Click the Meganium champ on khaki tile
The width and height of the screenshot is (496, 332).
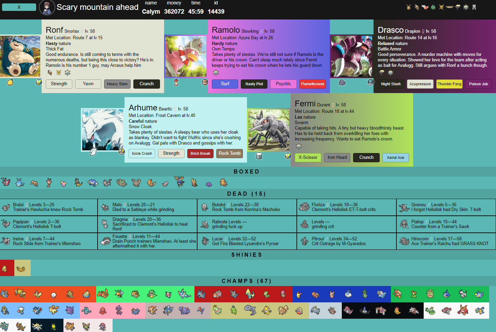click(217, 311)
